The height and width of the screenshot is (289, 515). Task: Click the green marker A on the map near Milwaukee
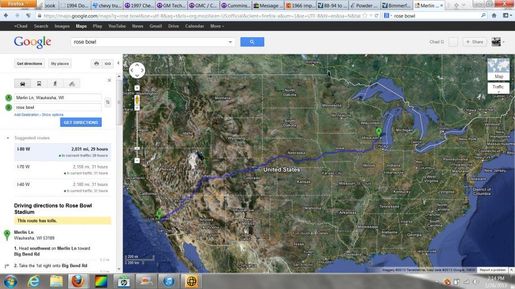[x=379, y=132]
